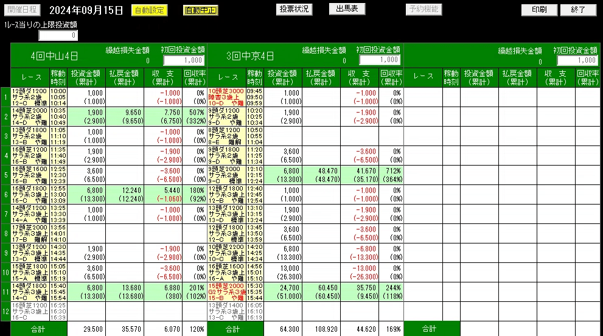
Task: Select Chukyo race 12 cell 13頭ダ1400
Action: (226, 312)
